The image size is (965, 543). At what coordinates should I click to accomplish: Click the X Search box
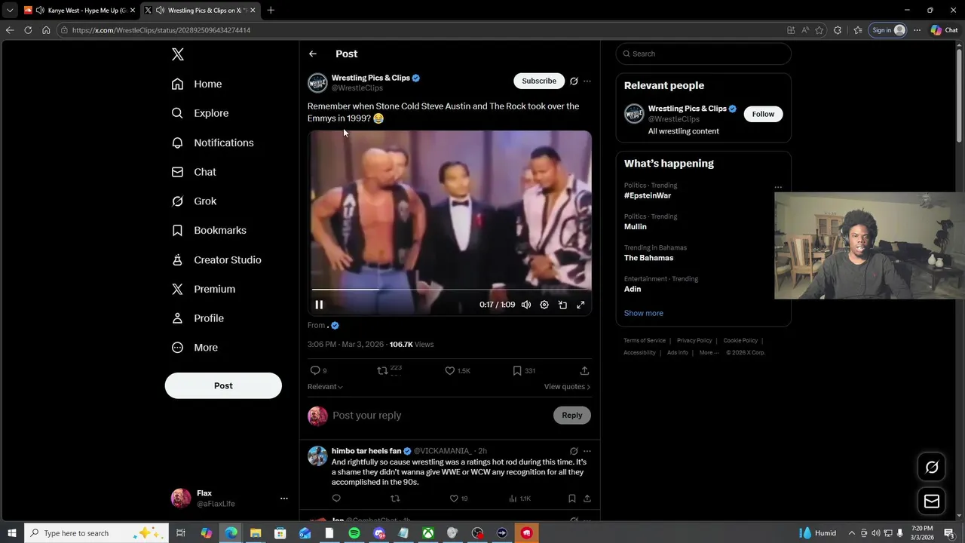(x=703, y=54)
